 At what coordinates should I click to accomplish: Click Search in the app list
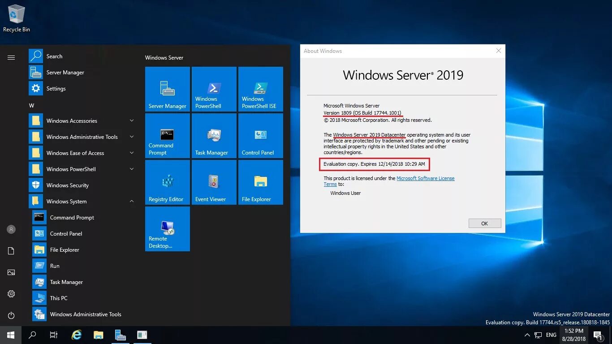[83, 56]
